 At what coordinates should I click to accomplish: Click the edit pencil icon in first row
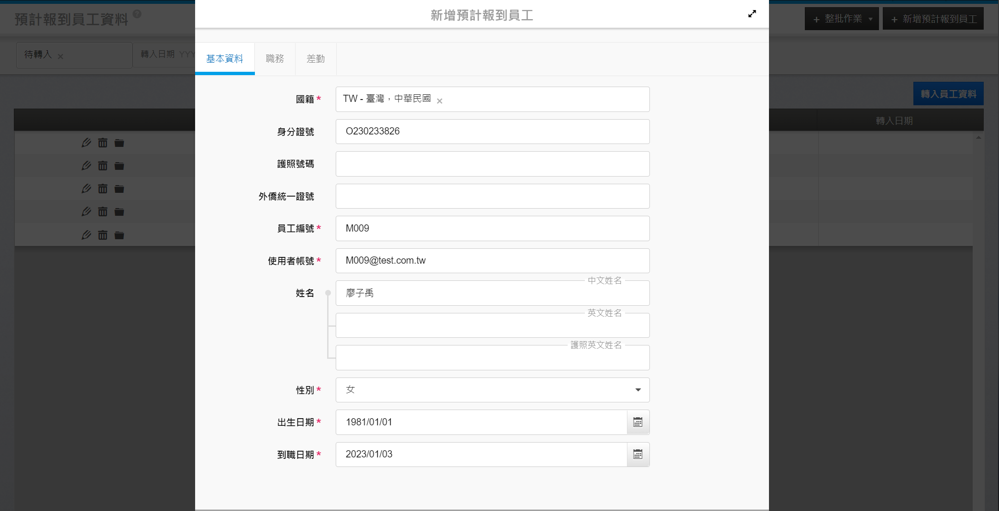(86, 143)
